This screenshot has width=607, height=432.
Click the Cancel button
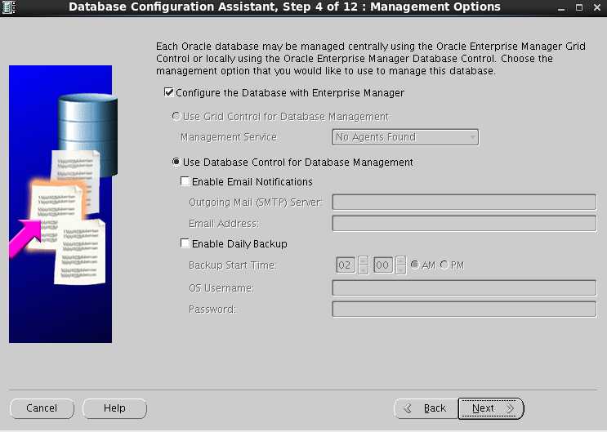coord(42,408)
